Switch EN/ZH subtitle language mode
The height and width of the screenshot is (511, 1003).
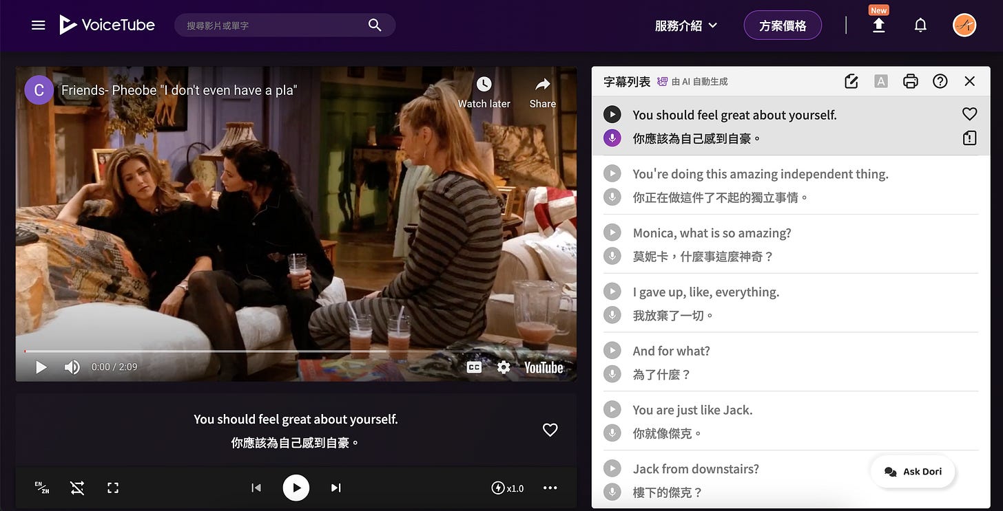(42, 488)
